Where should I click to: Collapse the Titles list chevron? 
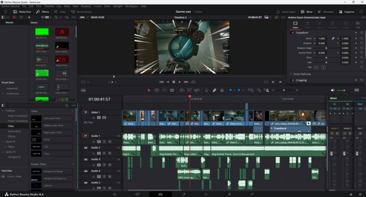tap(72, 111)
